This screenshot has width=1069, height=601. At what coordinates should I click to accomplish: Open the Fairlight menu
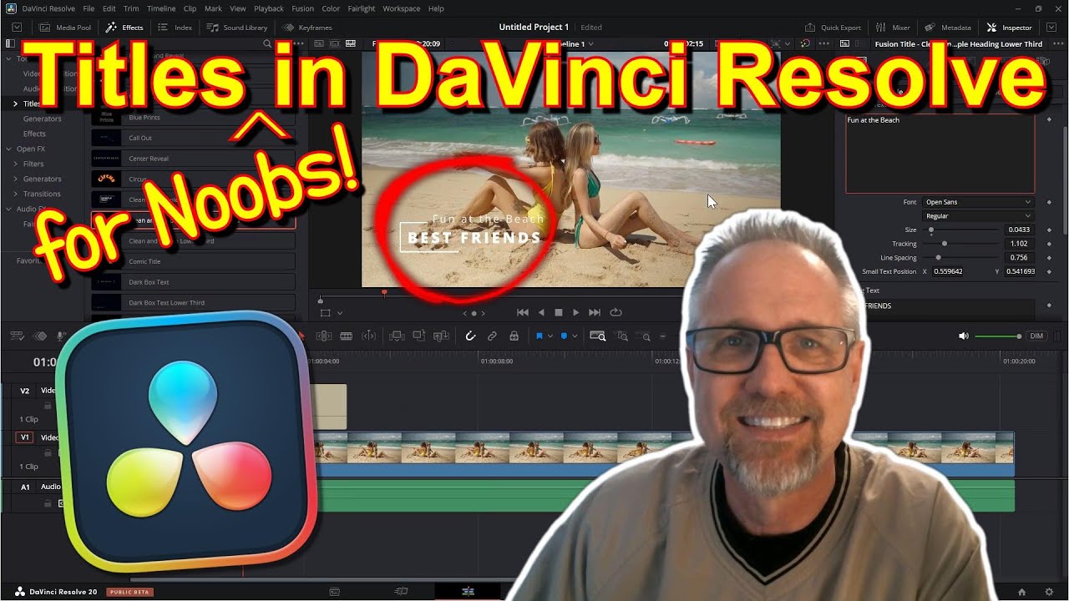(x=362, y=8)
